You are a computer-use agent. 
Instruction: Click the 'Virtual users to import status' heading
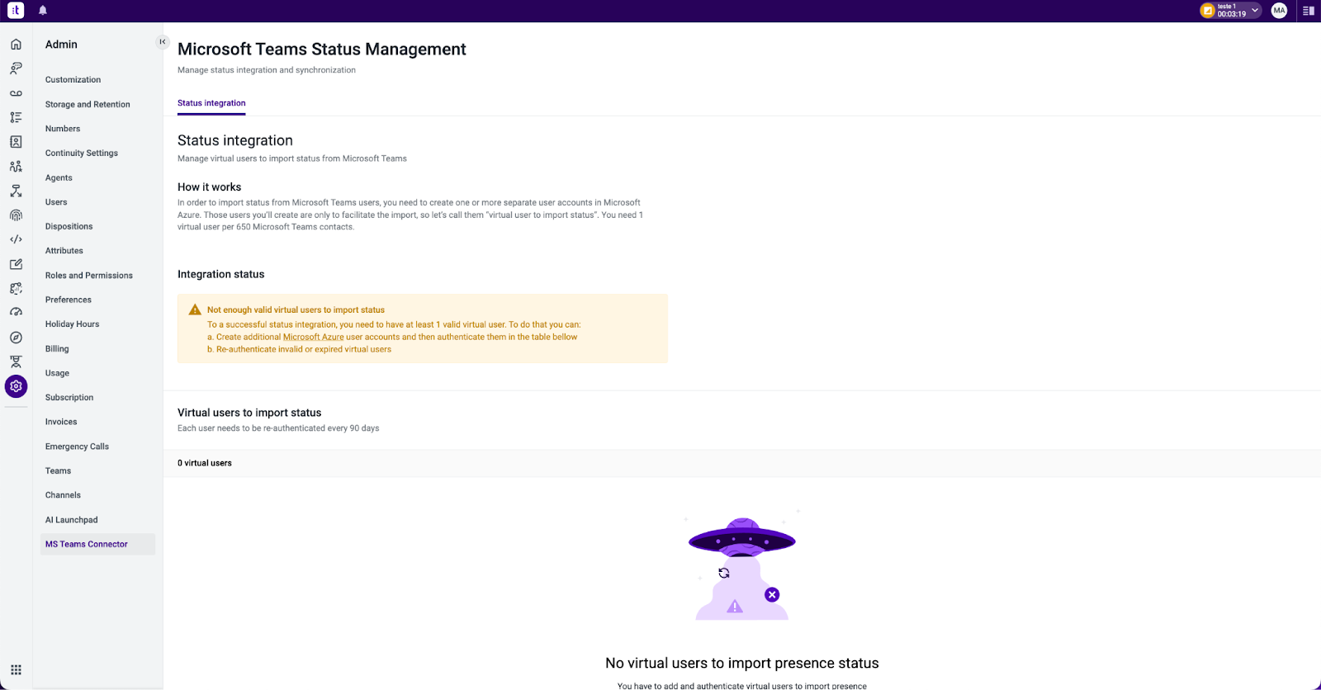249,413
